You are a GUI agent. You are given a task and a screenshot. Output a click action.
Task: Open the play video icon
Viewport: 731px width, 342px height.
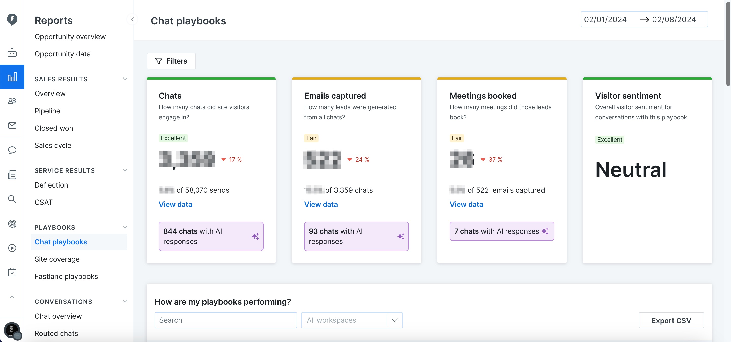[x=12, y=248]
